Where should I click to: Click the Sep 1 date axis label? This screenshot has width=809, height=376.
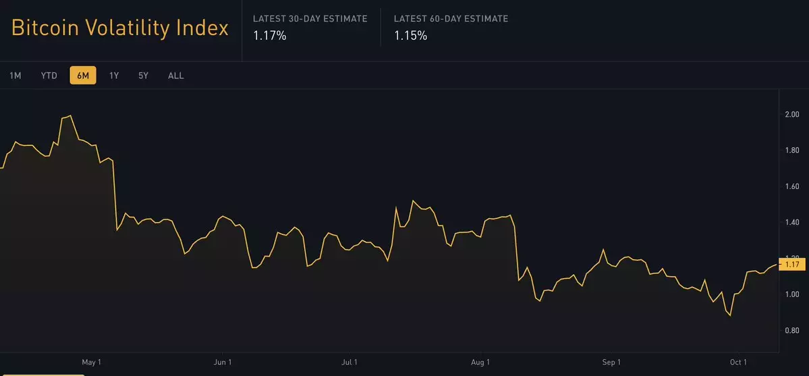611,362
